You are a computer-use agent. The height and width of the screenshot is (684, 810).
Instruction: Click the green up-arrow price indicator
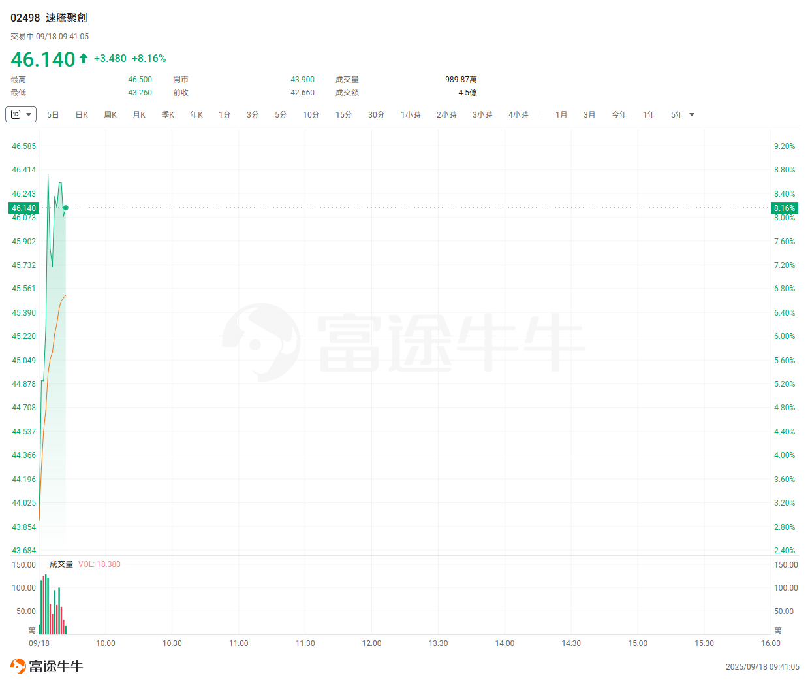click(x=84, y=58)
